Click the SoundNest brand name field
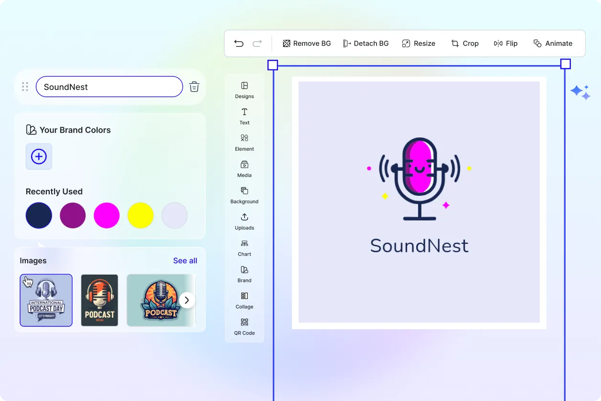The image size is (601, 401). (109, 87)
